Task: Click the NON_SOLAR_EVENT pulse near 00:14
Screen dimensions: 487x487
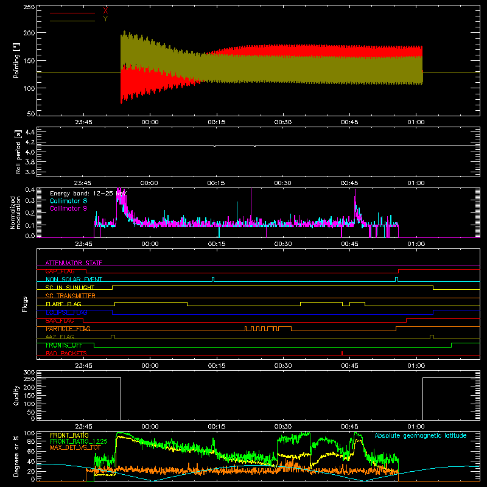Action: tap(213, 279)
